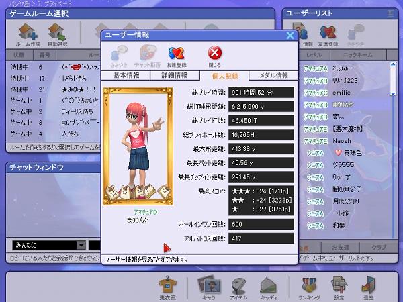403x302 pixels.
Task: Select room 6 待機中 row
Action: 54,67
